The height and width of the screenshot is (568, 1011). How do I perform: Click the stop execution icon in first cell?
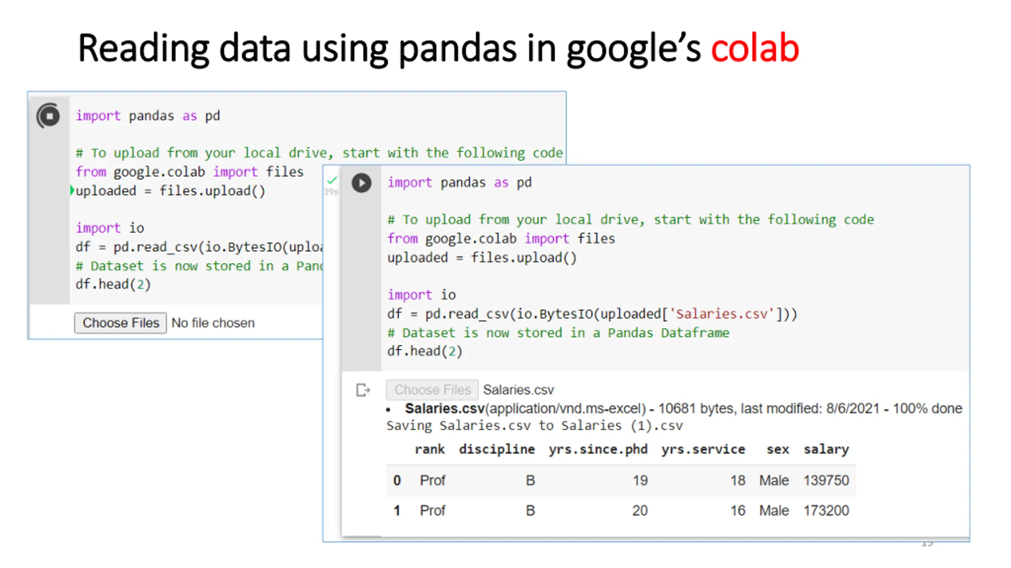[49, 116]
